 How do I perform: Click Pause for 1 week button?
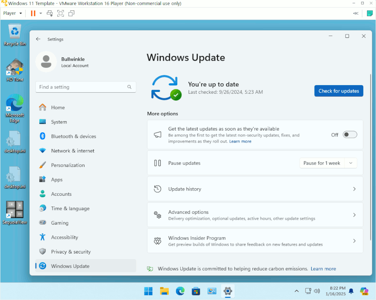[322, 163]
